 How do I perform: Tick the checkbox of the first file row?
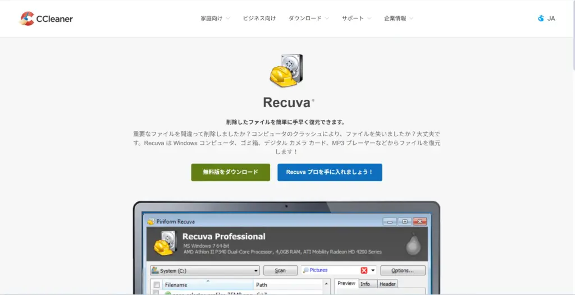157,293
